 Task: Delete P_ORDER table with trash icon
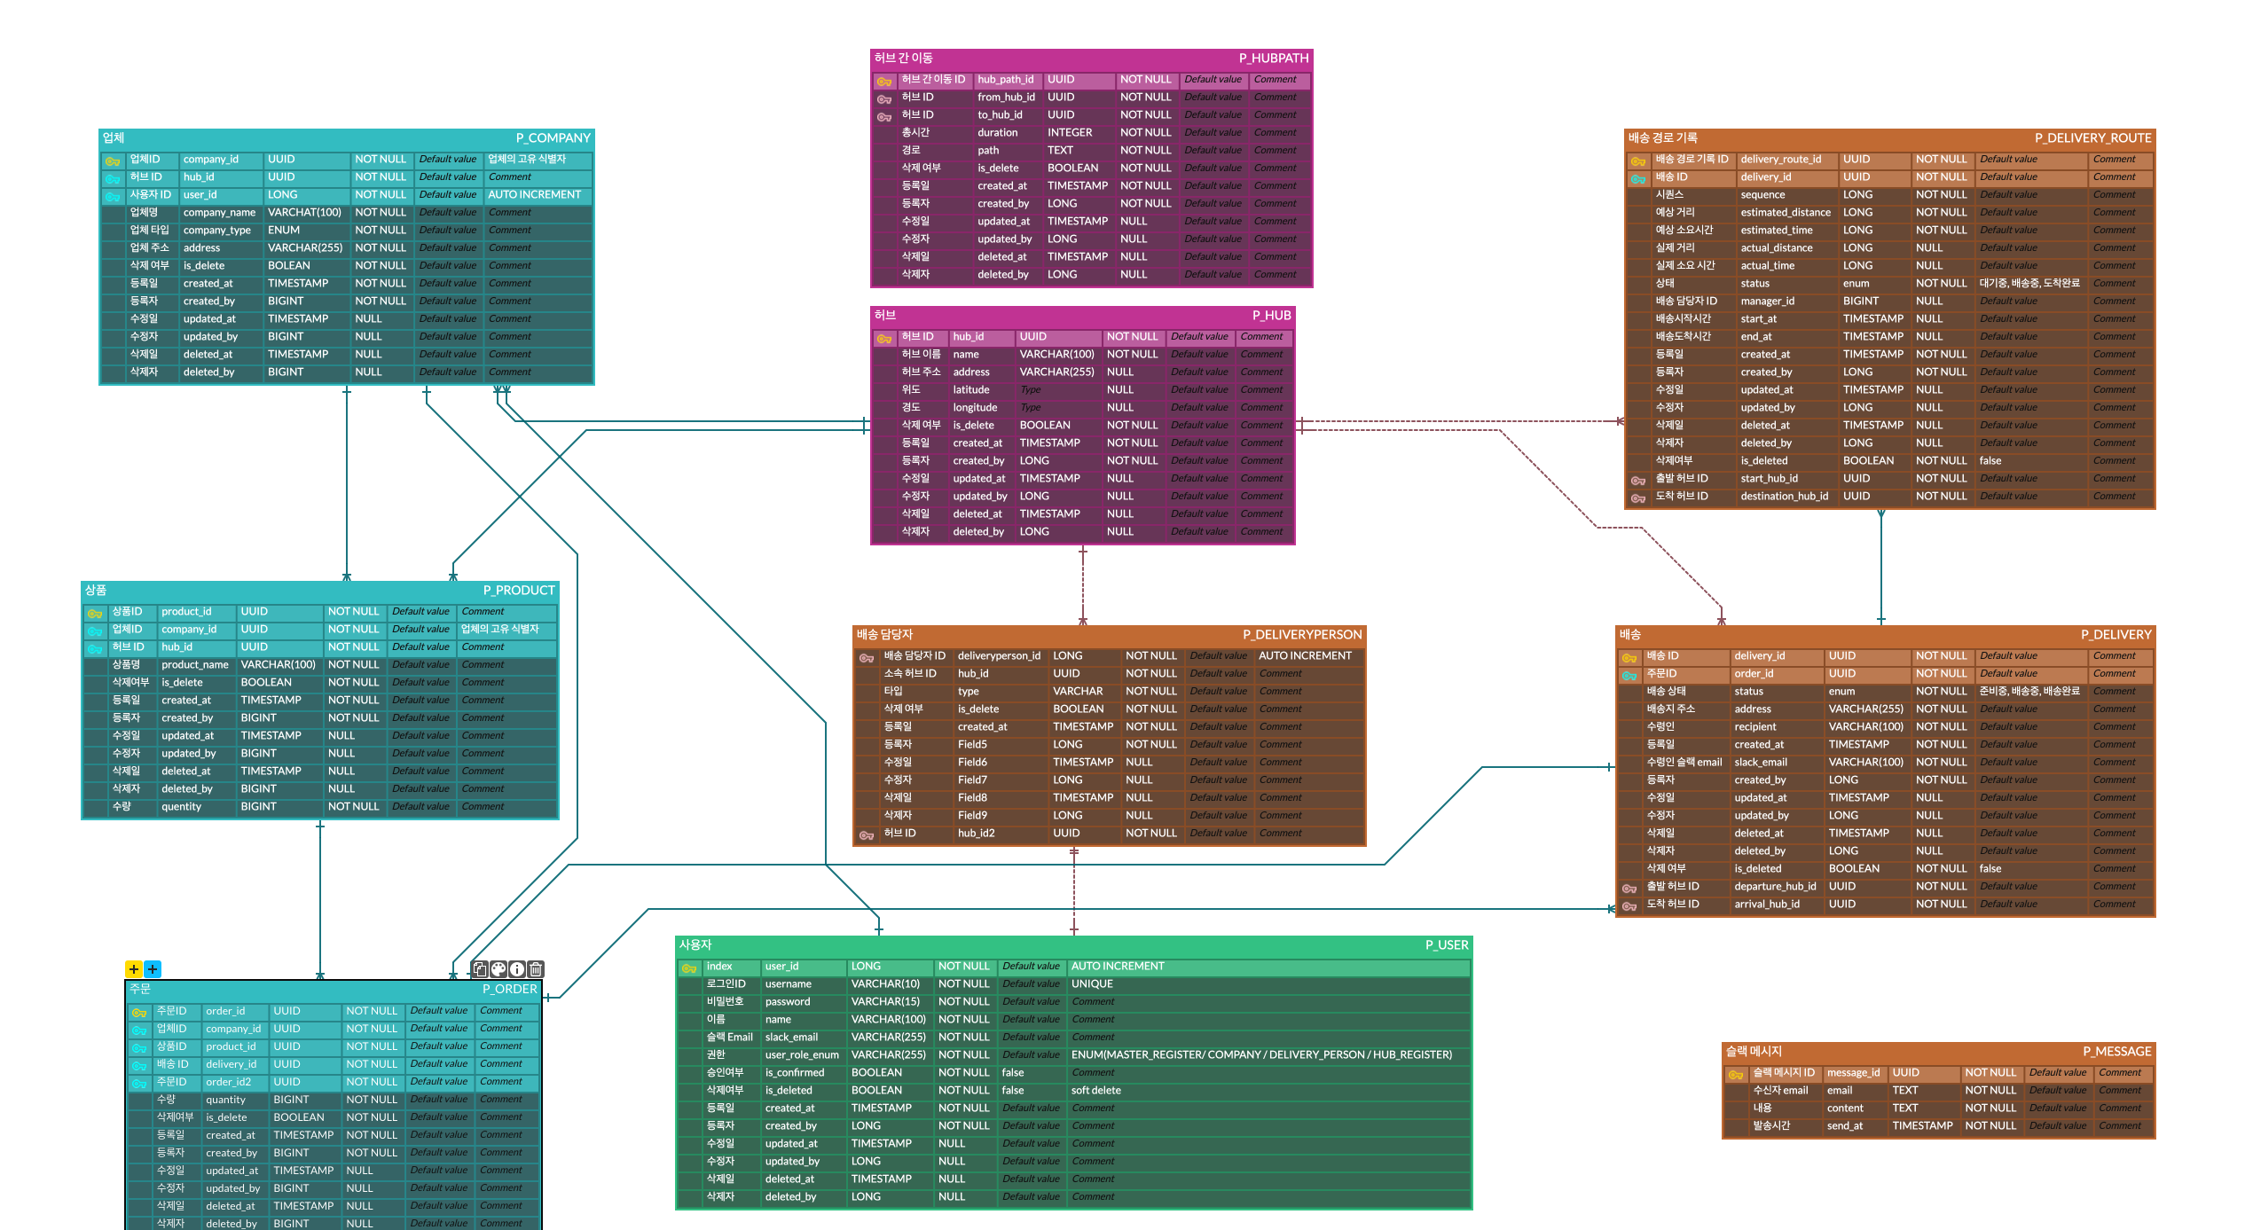[x=536, y=969]
